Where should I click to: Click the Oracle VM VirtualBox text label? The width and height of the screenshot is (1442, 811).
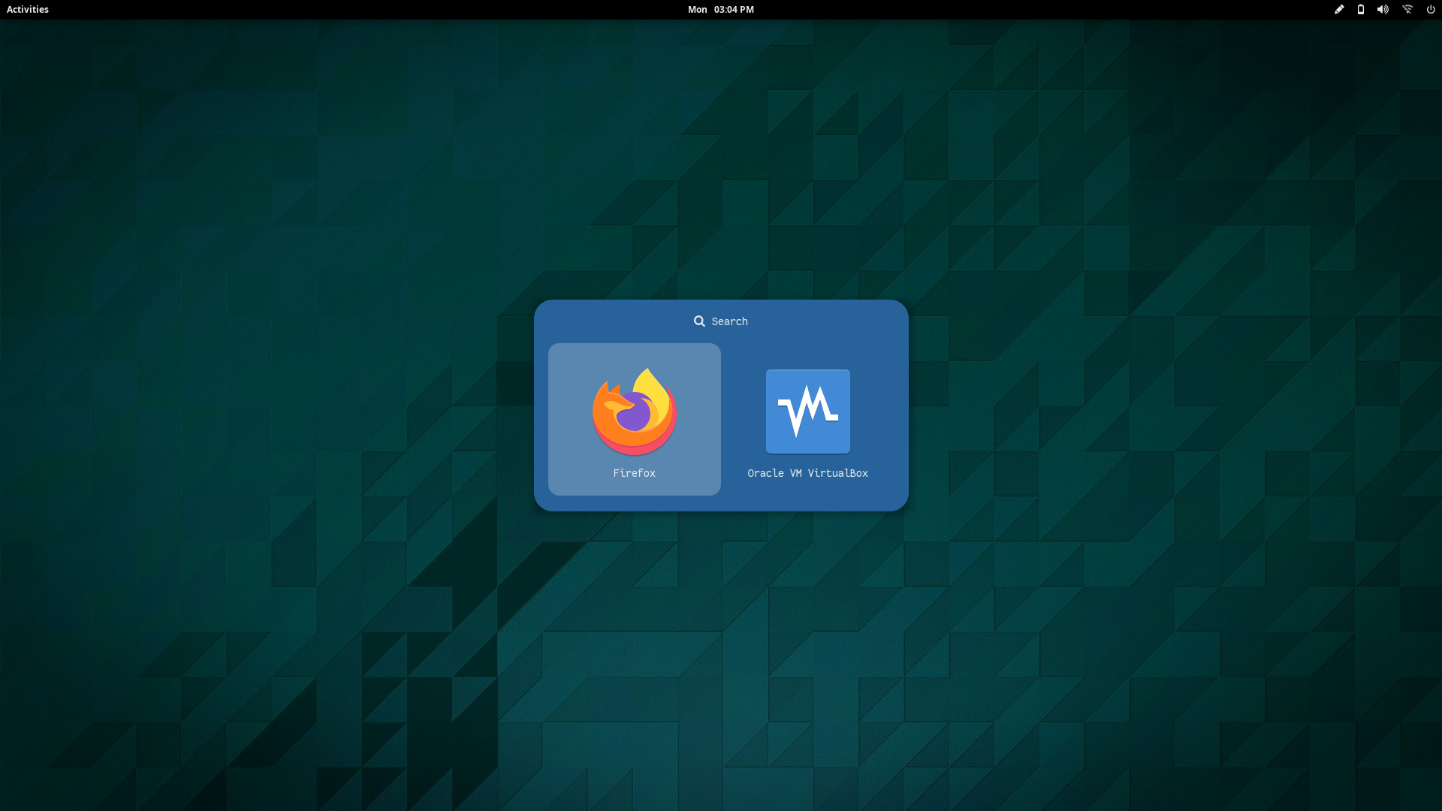807,473
